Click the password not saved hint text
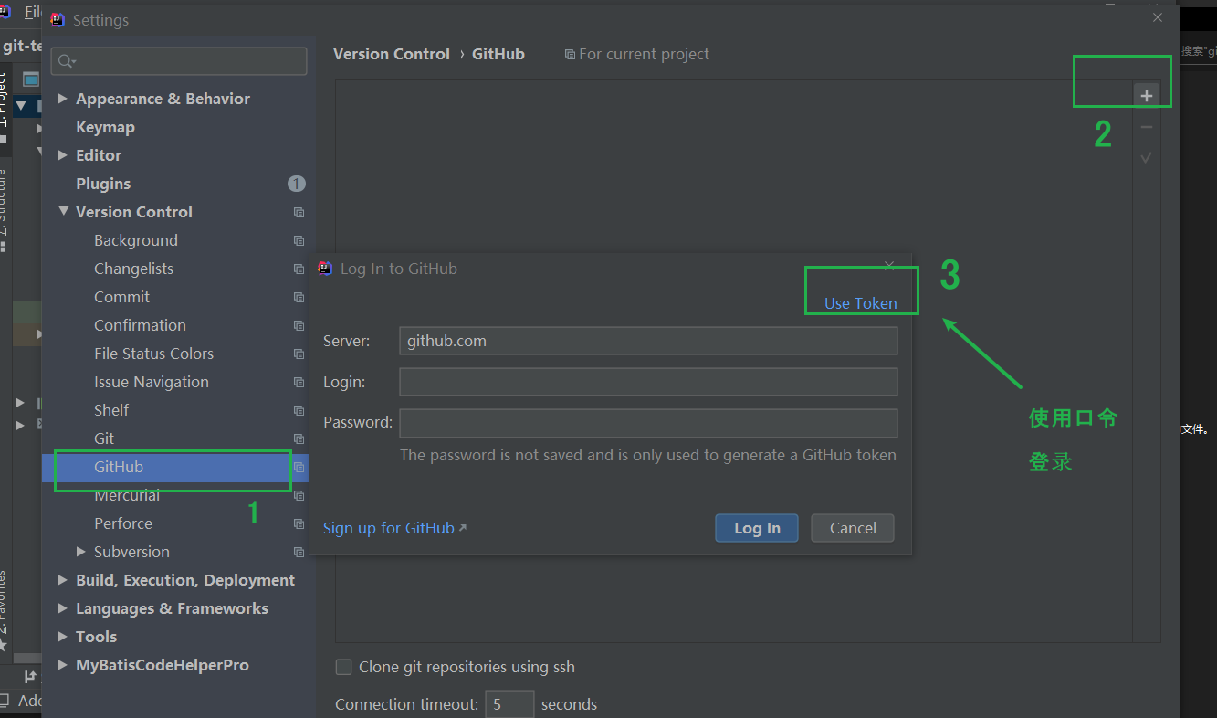 coord(648,455)
